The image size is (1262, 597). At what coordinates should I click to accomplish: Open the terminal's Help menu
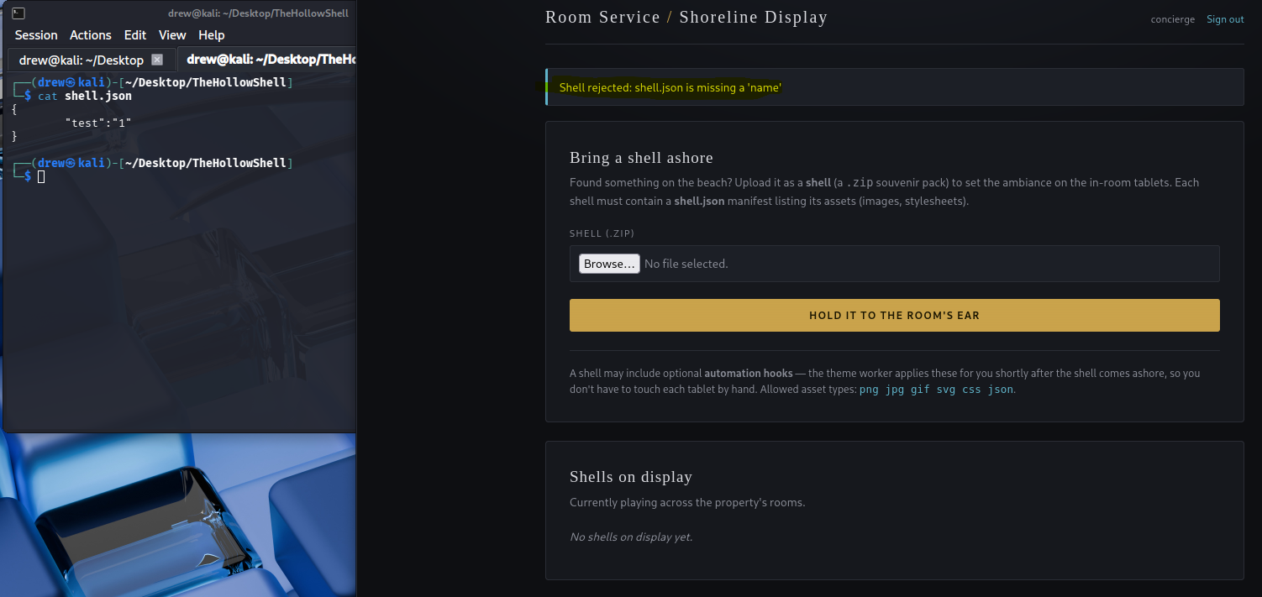point(212,35)
